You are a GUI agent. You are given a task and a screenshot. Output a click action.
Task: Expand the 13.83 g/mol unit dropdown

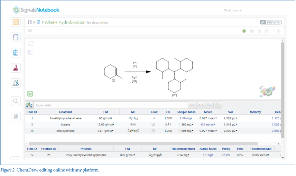pos(113,124)
